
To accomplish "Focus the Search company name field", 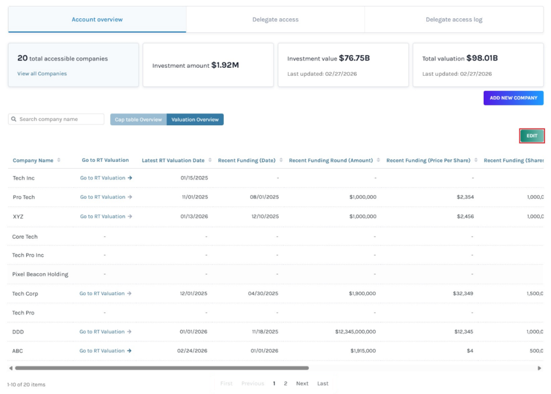I will (59, 119).
